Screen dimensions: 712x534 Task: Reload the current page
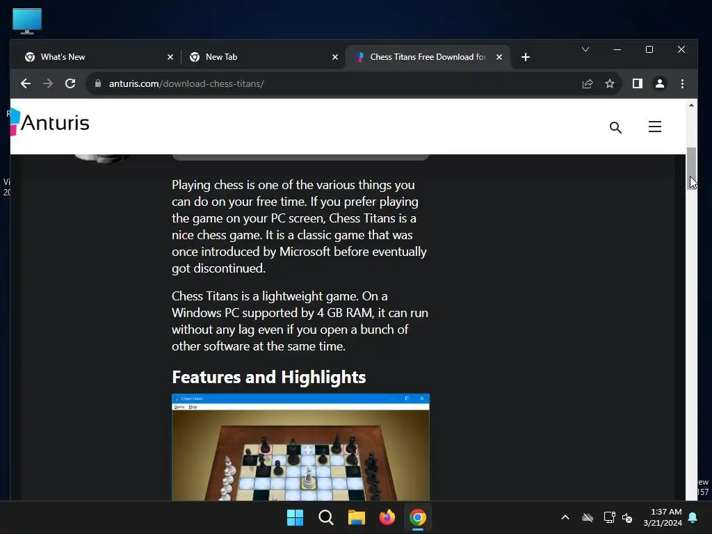[x=70, y=83]
